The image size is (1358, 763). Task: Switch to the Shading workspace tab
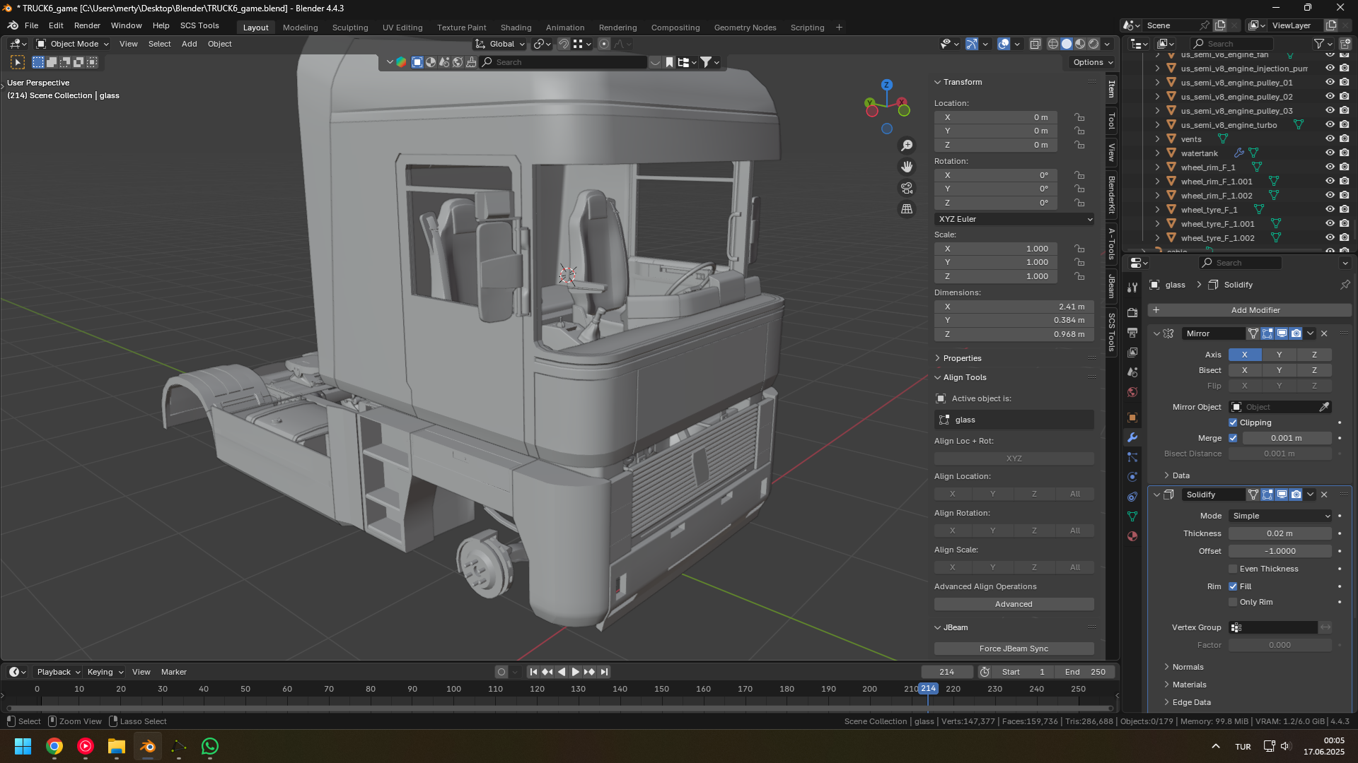(x=516, y=28)
